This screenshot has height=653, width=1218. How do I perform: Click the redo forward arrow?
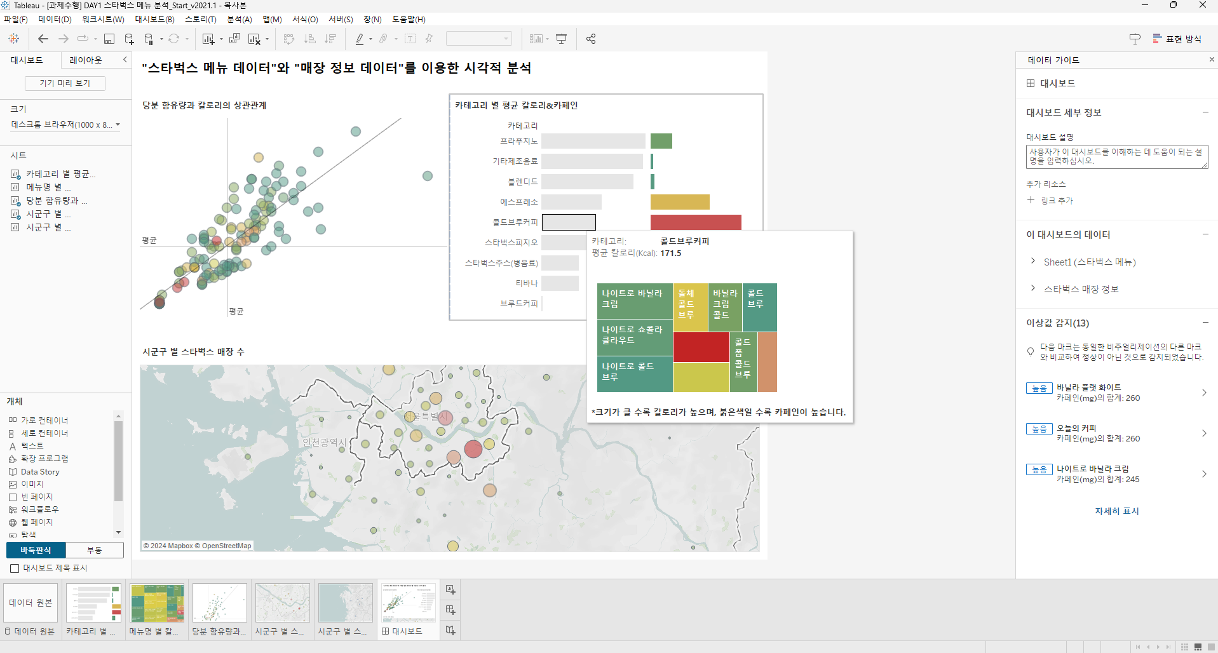[63, 39]
